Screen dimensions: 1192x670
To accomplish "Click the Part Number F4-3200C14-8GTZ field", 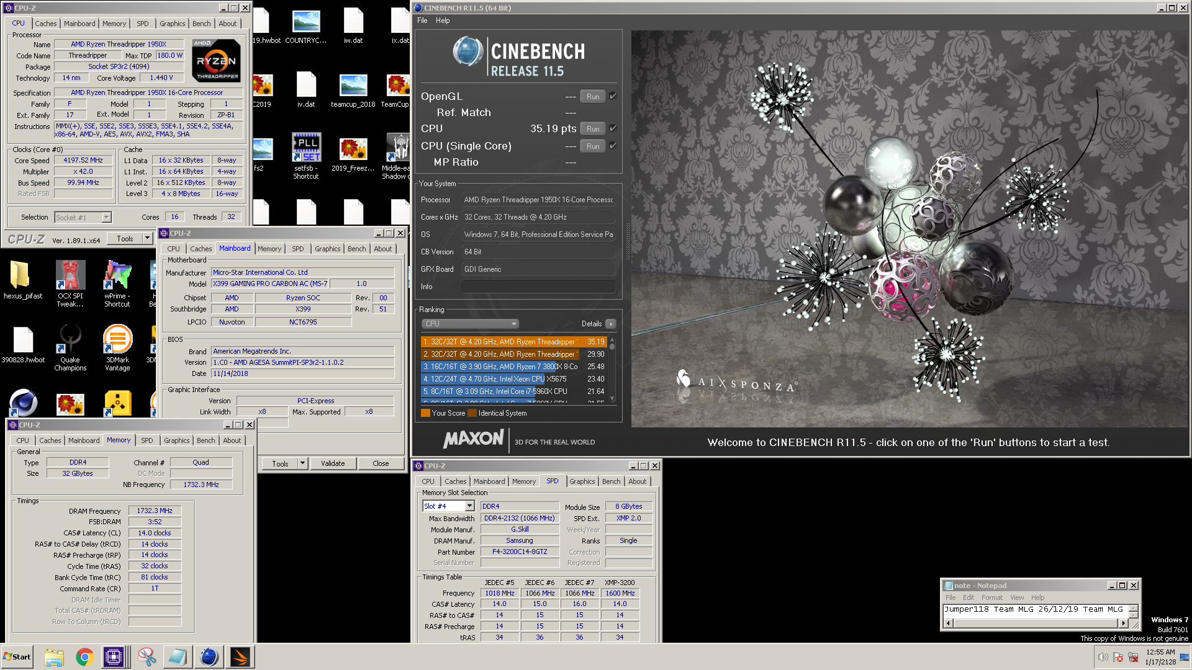I will 519,552.
